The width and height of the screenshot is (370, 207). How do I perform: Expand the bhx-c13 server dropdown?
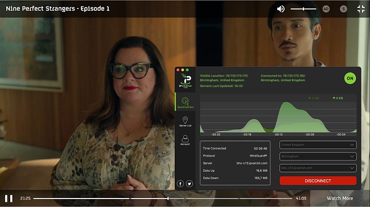pos(318,168)
